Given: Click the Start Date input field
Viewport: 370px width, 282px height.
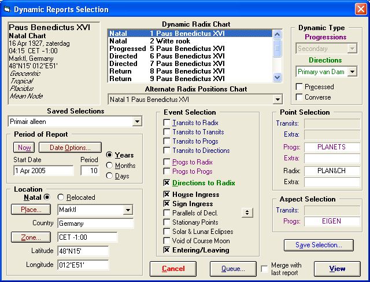Looking at the screenshot, I should point(43,171).
